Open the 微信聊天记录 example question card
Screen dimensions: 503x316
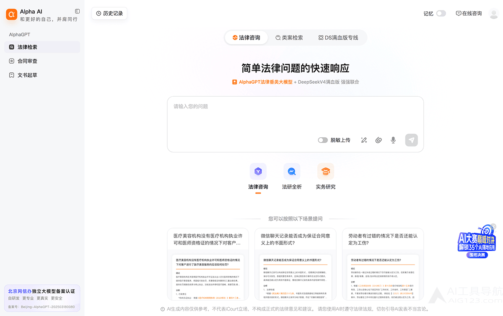(295, 264)
